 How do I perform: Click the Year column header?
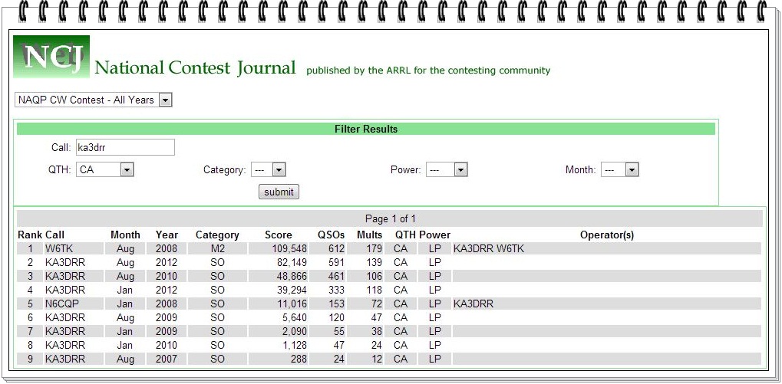(167, 235)
